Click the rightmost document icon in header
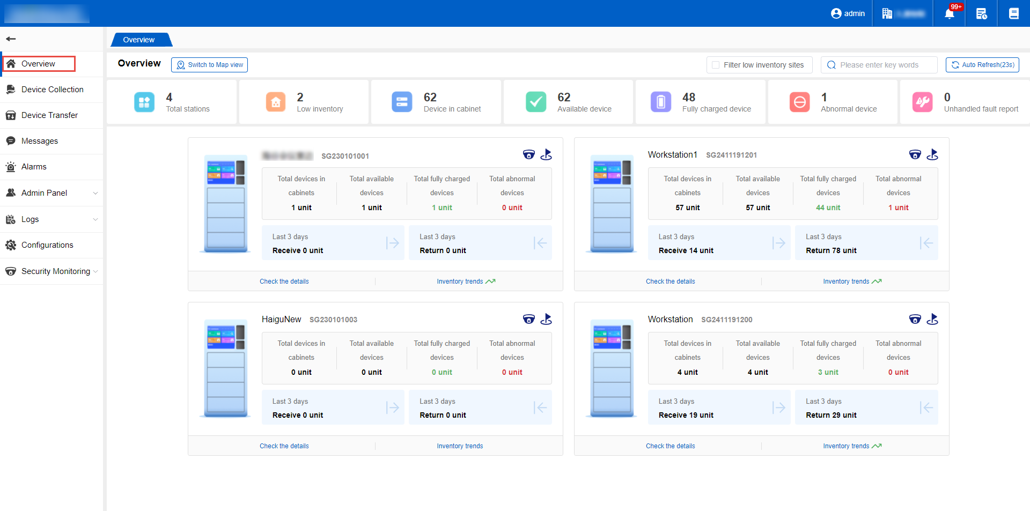 pyautogui.click(x=1013, y=13)
